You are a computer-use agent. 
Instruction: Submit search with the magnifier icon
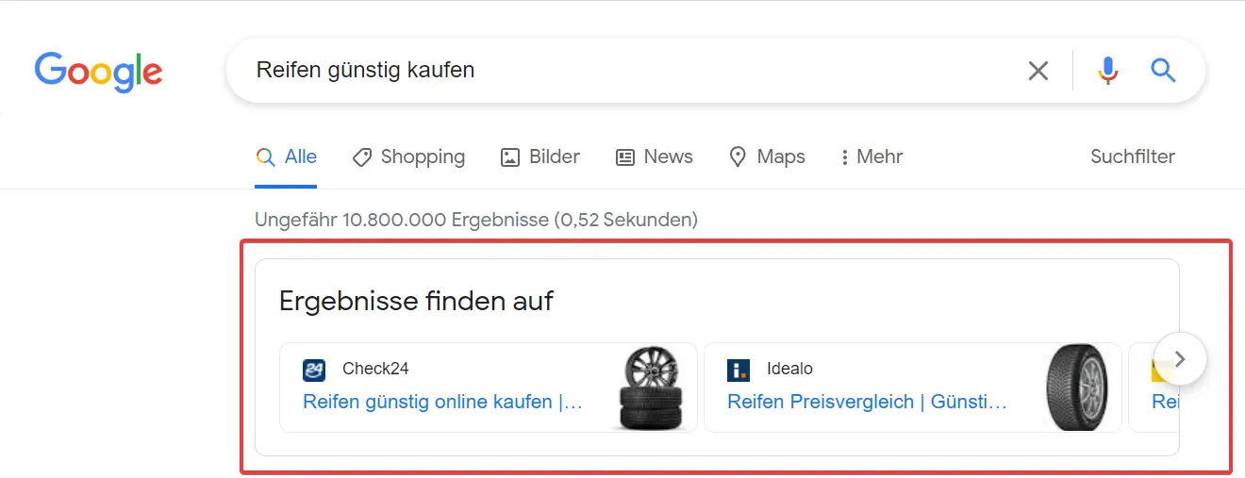[1163, 71]
